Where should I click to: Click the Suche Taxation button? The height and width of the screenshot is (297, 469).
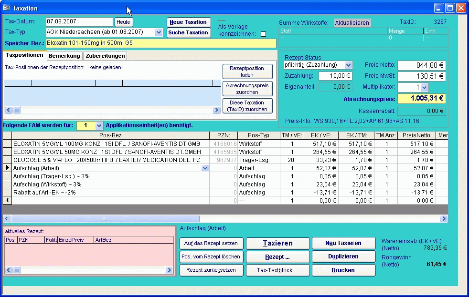[188, 32]
